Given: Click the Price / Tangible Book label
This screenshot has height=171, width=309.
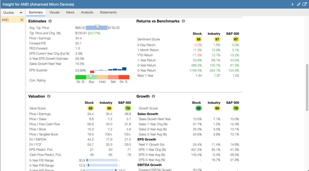Looking at the screenshot, I should coord(44,134).
